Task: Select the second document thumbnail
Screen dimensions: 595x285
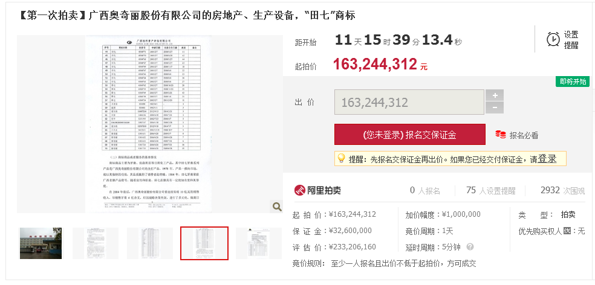Action: coord(96,243)
